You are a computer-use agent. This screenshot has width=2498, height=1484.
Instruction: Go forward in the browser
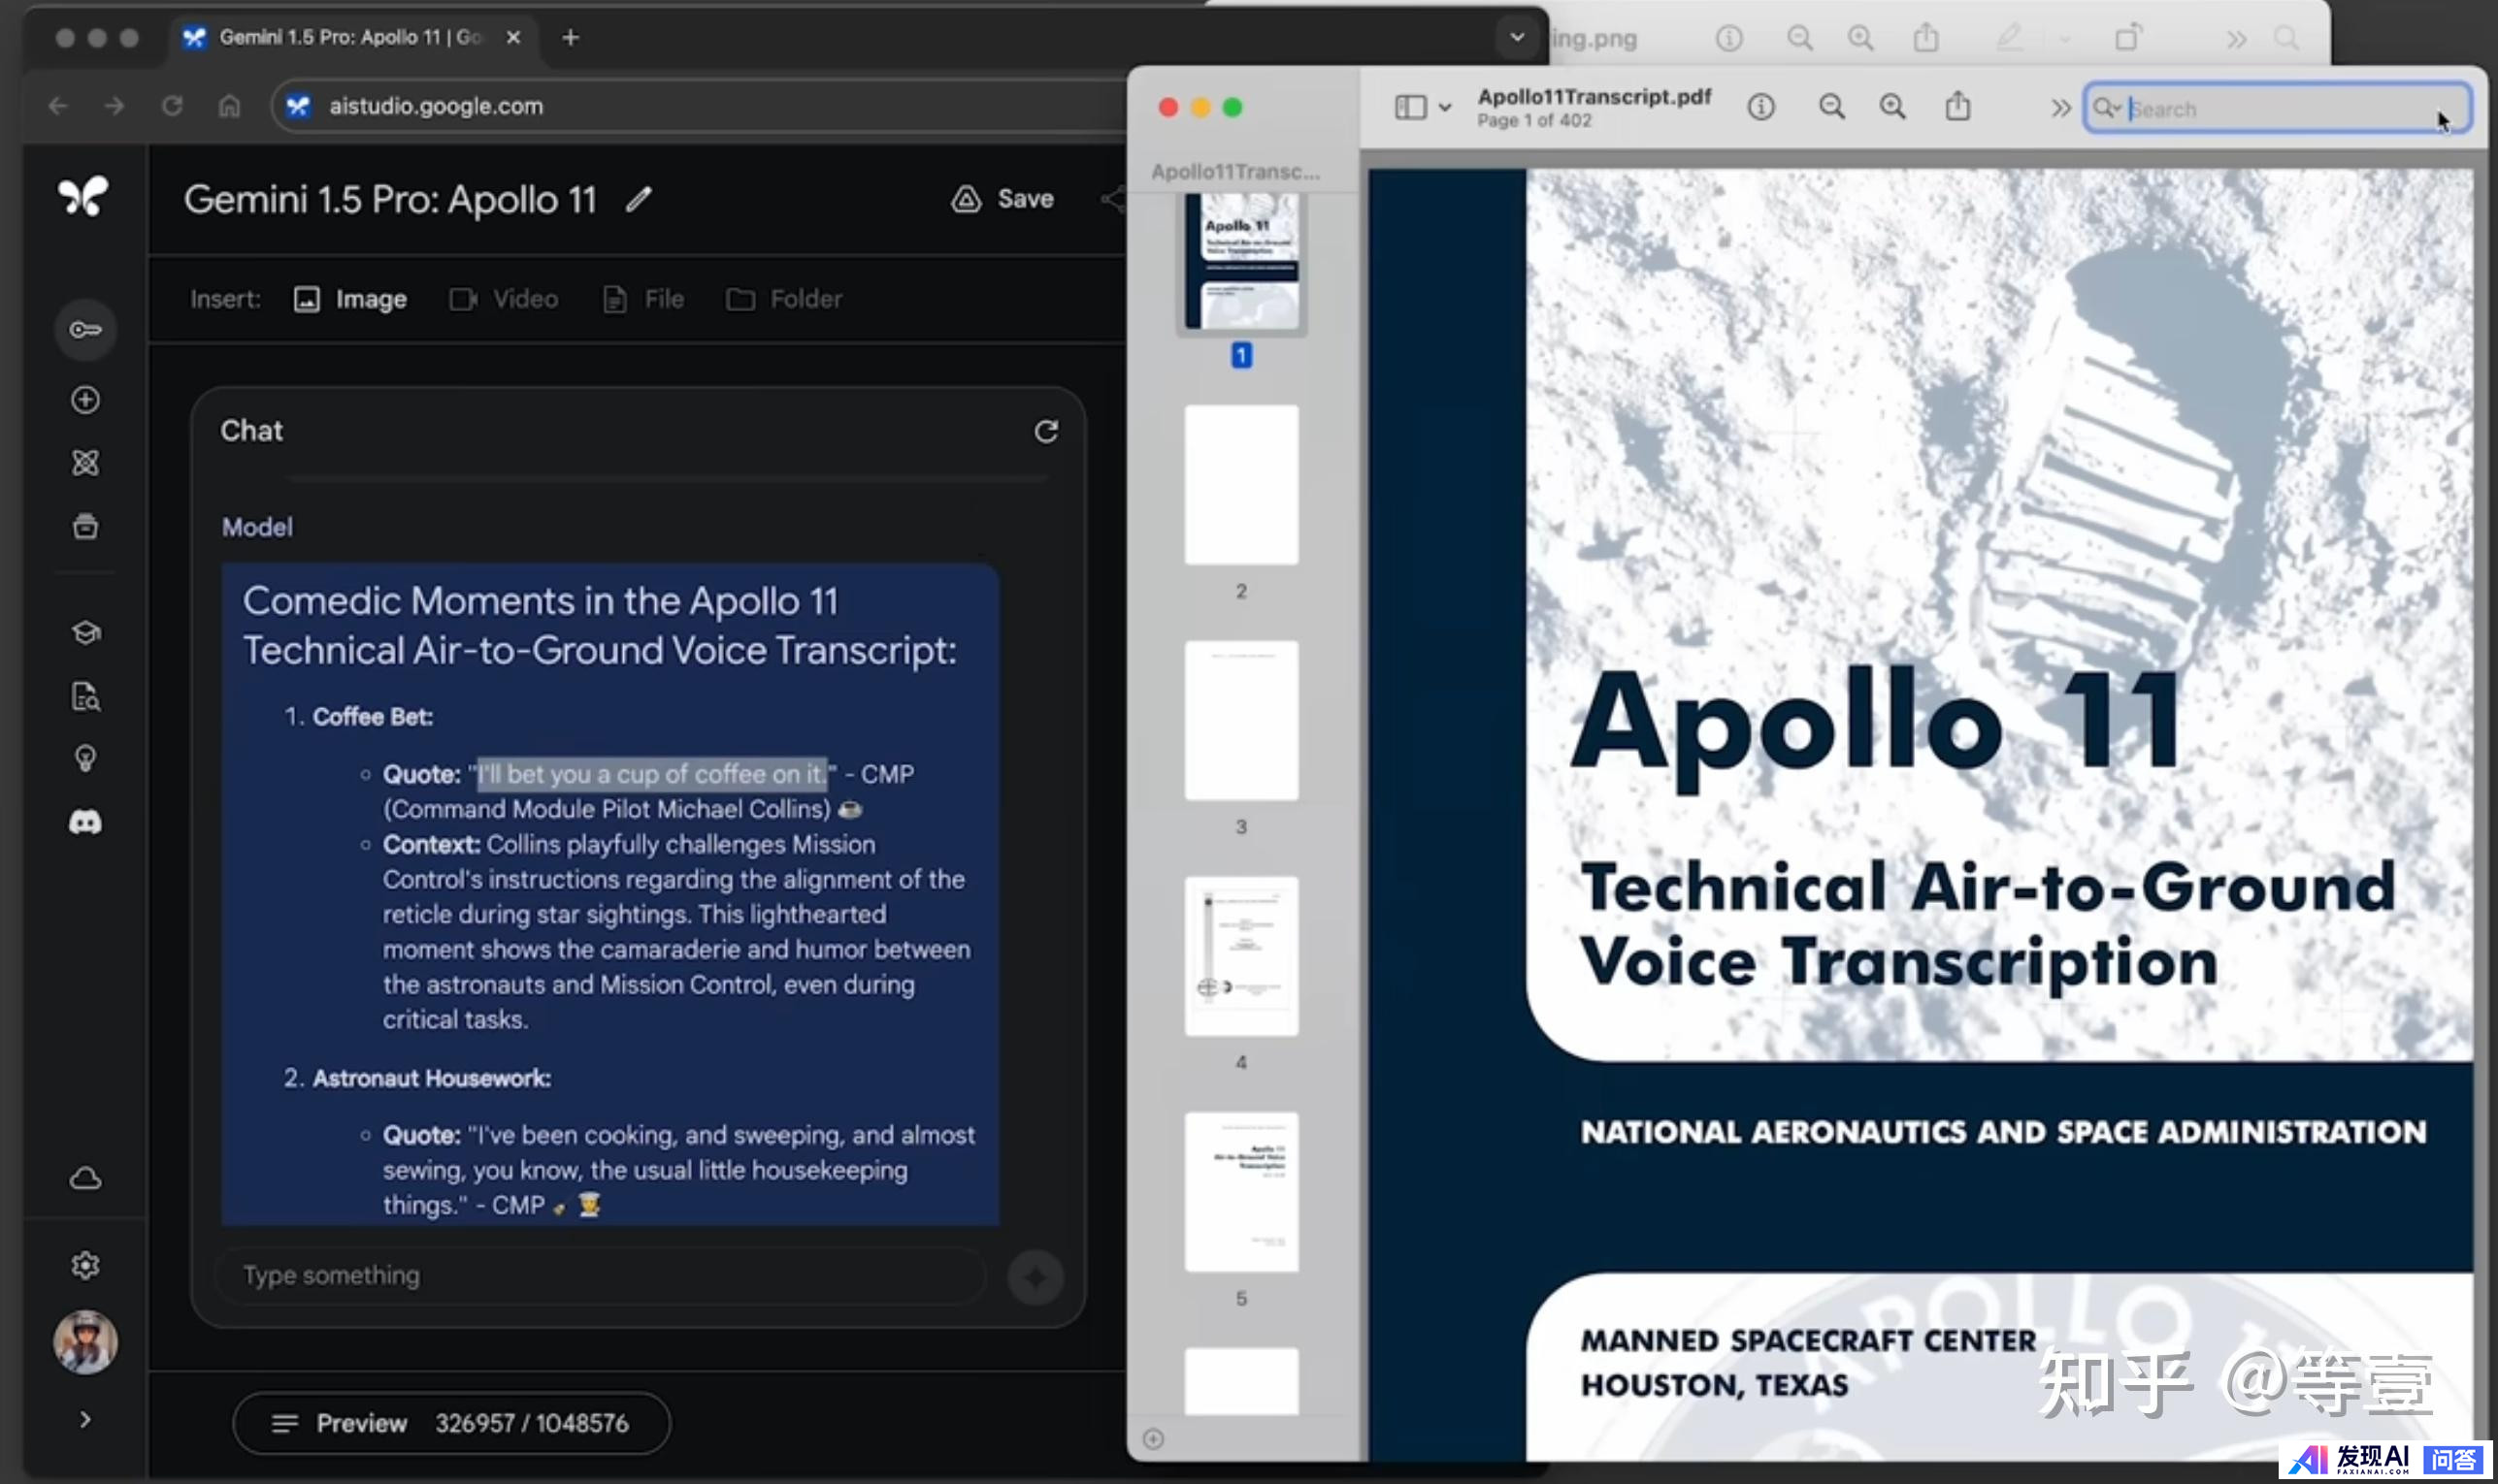coord(115,106)
